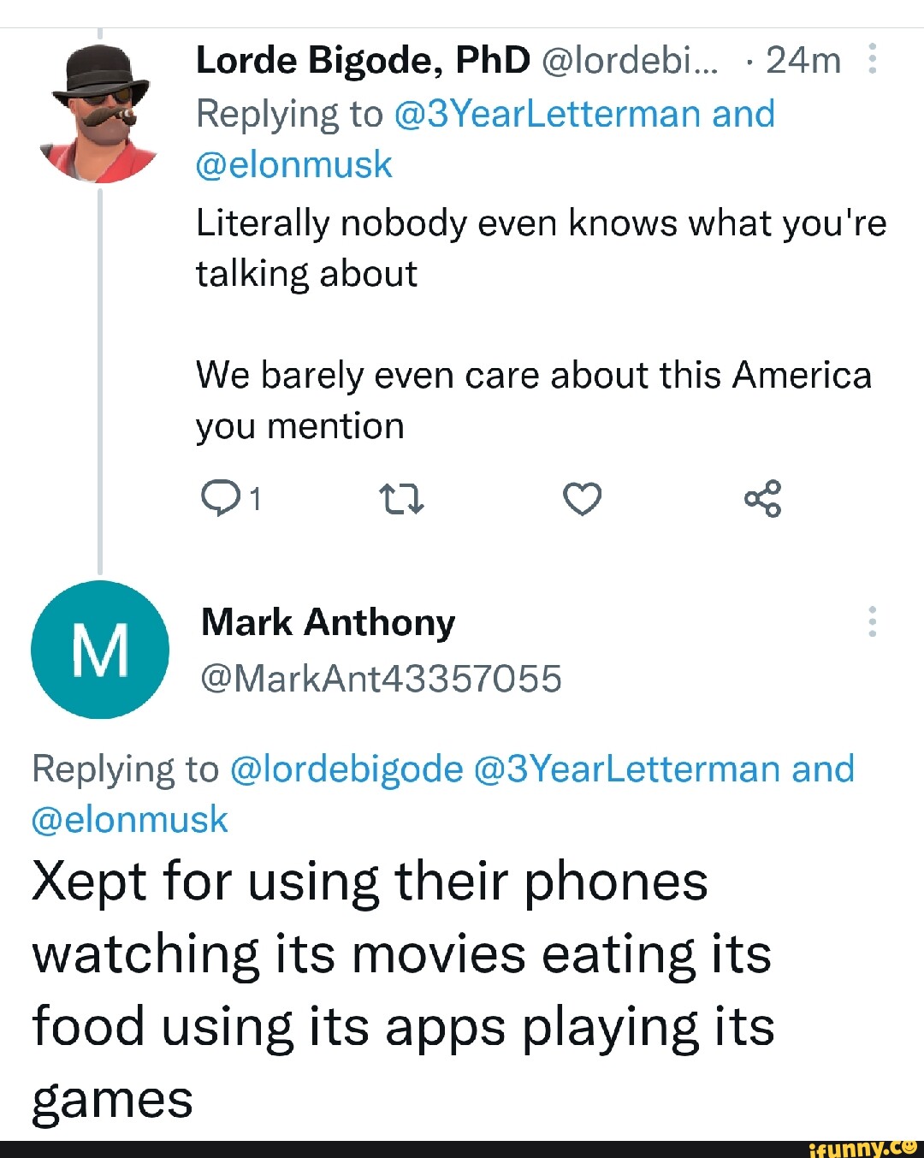Open Mark Anthony's teal M avatar
Image resolution: width=924 pixels, height=1158 pixels.
[100, 650]
